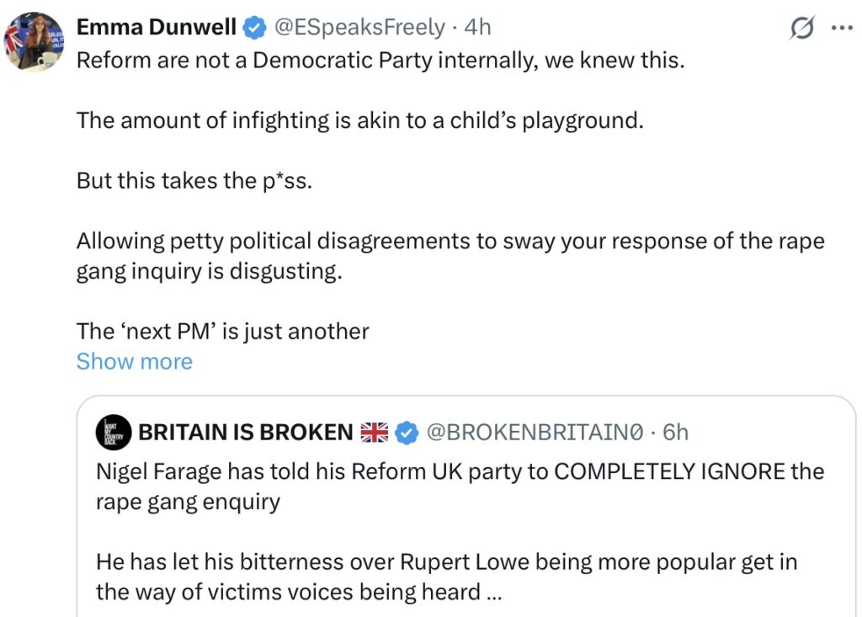Click the truncated 'next PM' line
Image resolution: width=862 pixels, height=617 pixels.
(222, 331)
